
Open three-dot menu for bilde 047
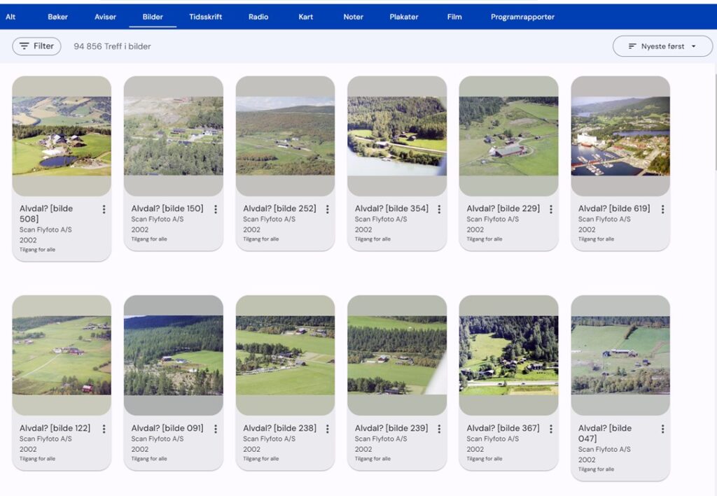click(x=662, y=429)
